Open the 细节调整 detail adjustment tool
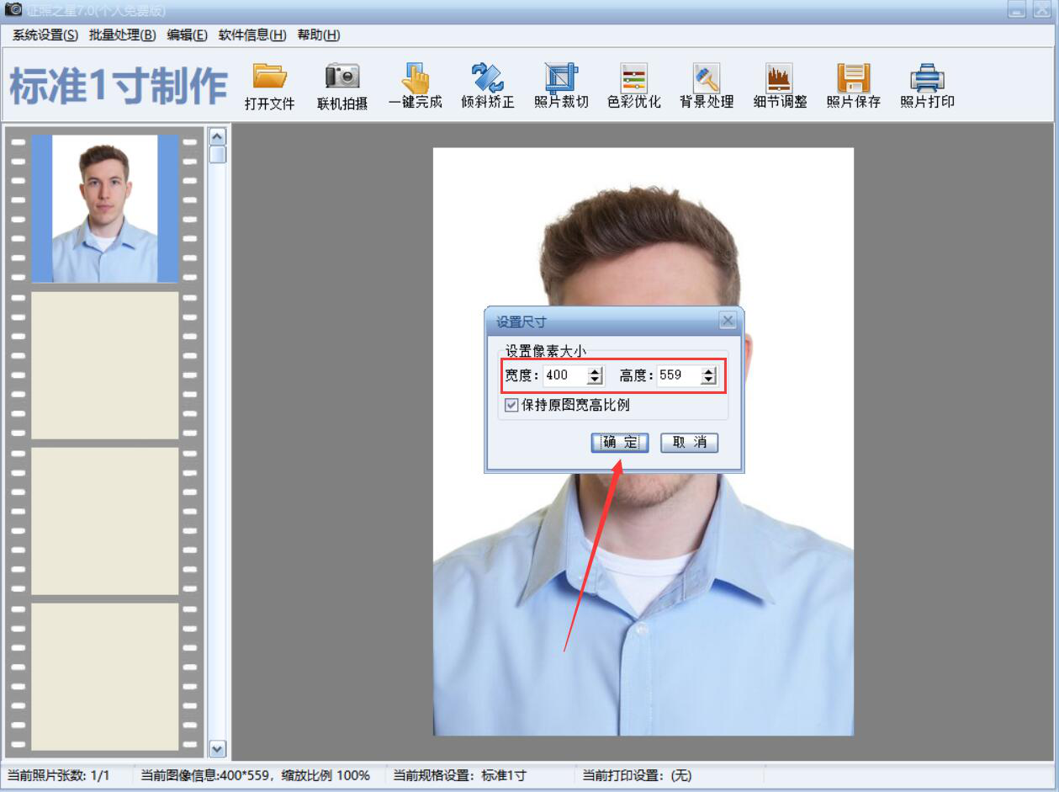This screenshot has height=792, width=1059. (780, 78)
